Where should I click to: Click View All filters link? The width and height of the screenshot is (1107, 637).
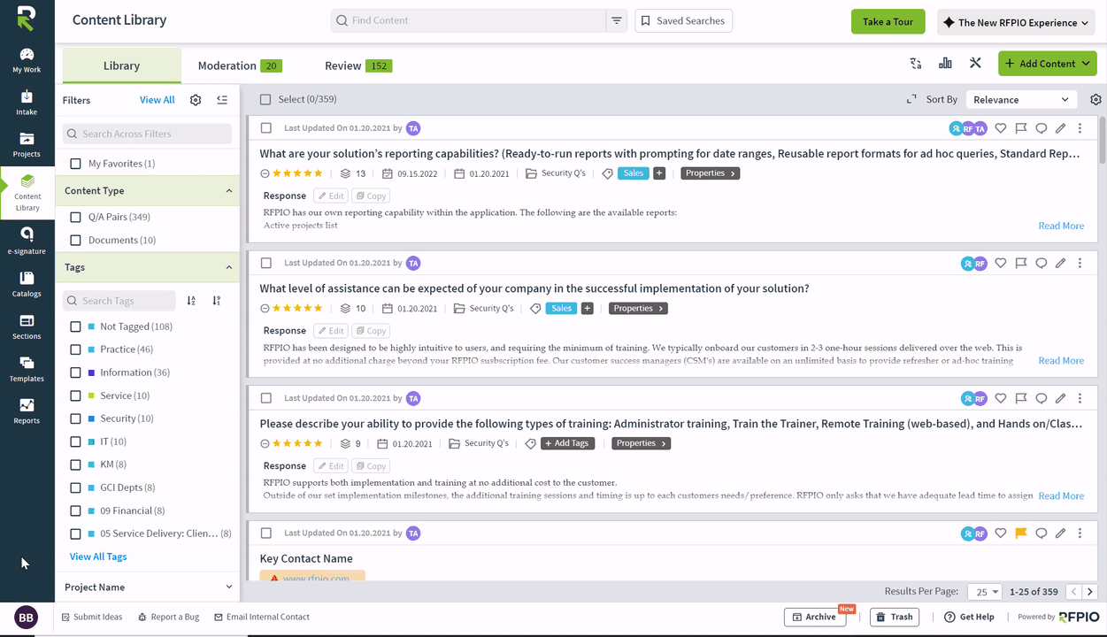158,100
